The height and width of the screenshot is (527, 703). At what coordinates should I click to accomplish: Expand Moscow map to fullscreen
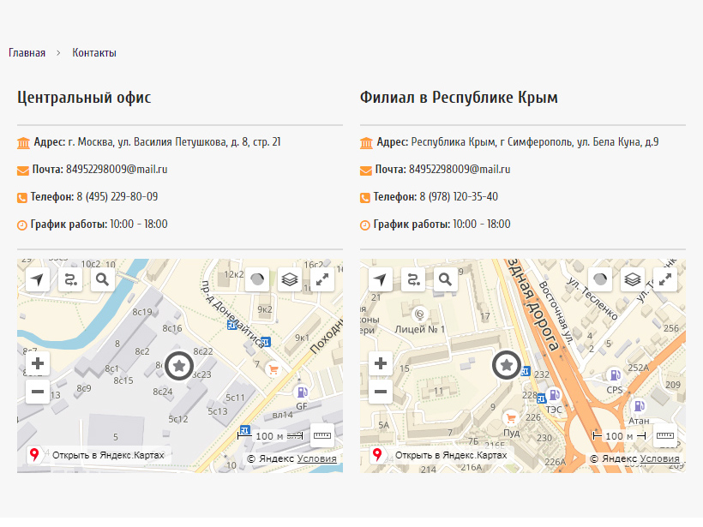pos(322,279)
